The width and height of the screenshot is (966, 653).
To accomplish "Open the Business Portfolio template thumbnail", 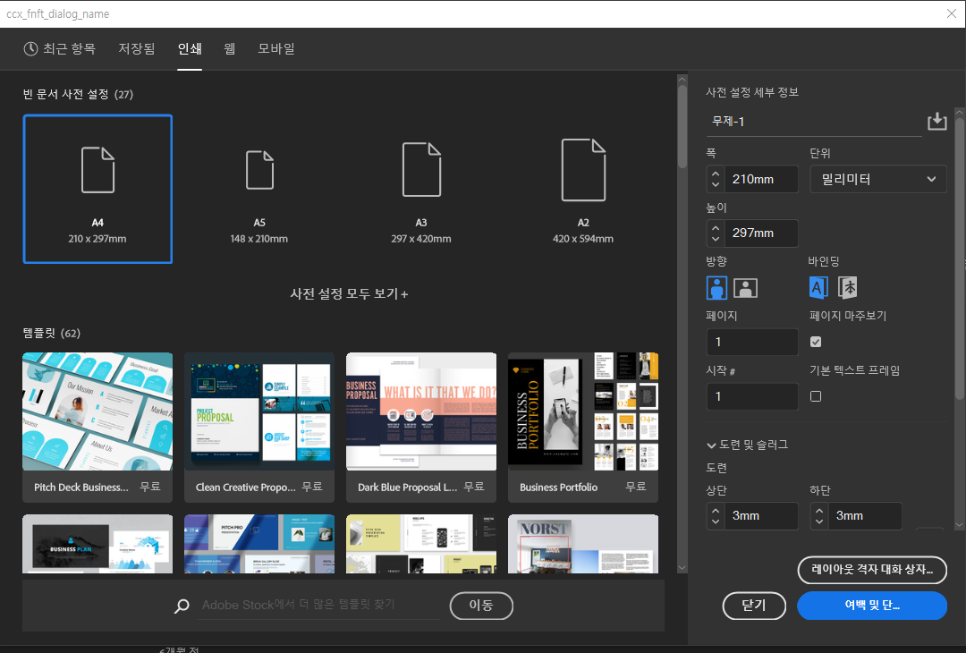I will 583,411.
